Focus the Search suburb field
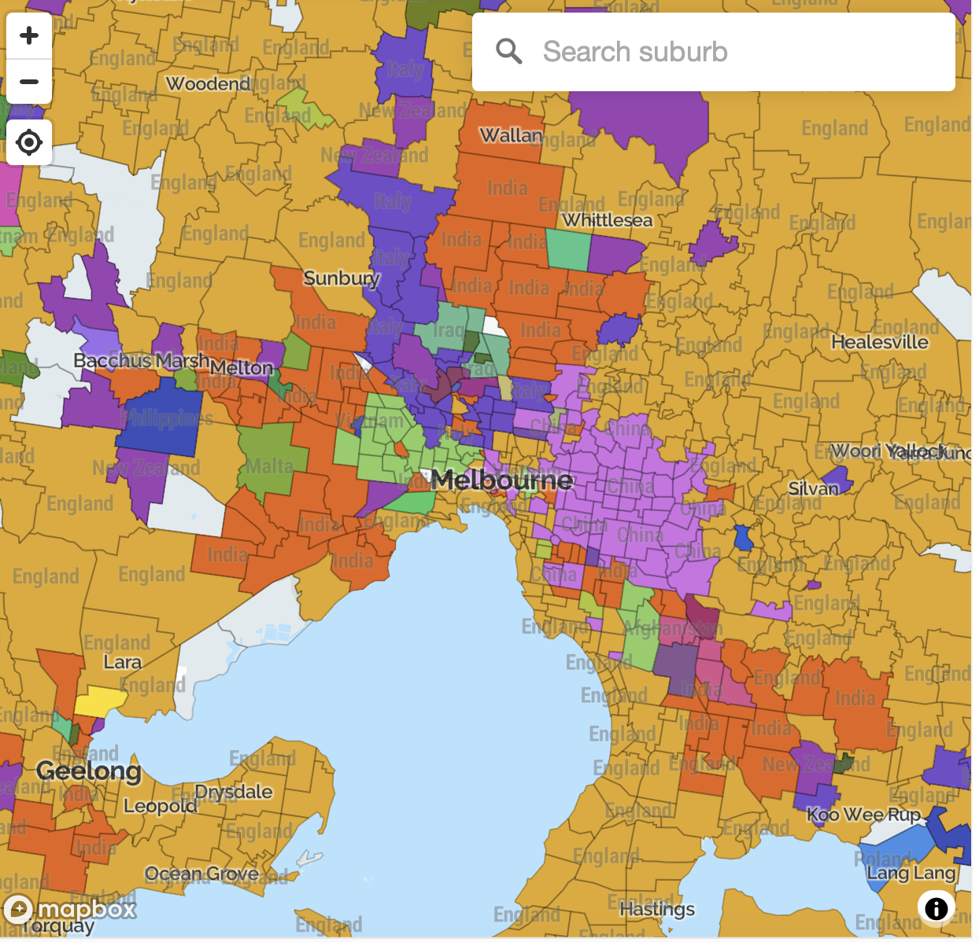979x942 pixels. [x=713, y=52]
